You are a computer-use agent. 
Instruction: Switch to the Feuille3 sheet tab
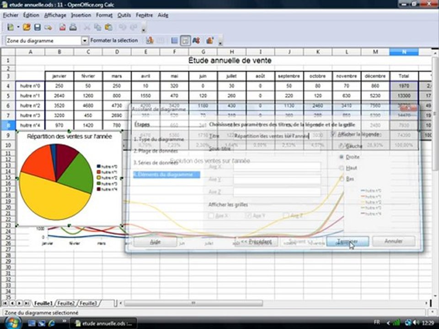click(88, 303)
